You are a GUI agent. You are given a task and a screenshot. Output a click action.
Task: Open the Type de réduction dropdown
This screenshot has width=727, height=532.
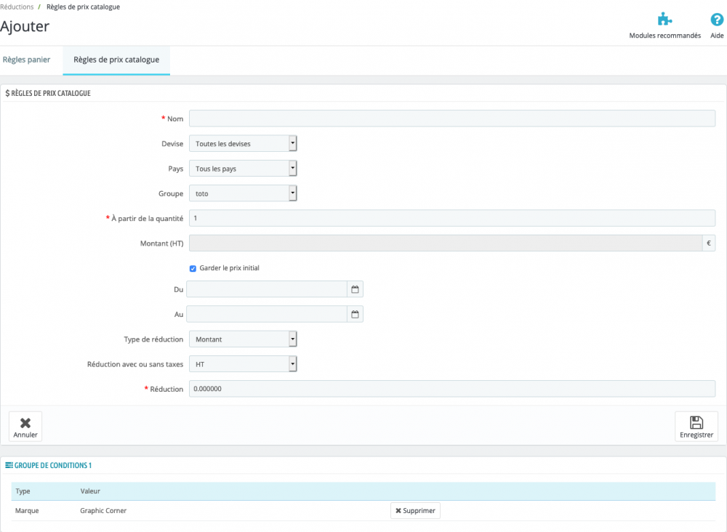(243, 339)
